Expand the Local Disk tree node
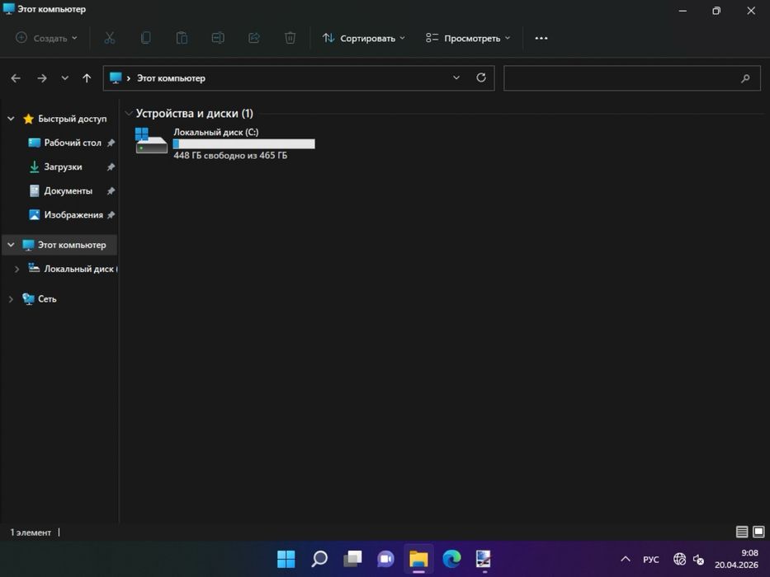 point(17,269)
